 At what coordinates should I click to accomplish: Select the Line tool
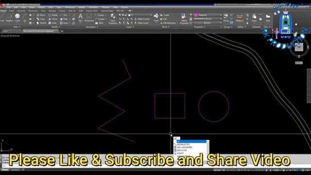pyautogui.click(x=2, y=17)
